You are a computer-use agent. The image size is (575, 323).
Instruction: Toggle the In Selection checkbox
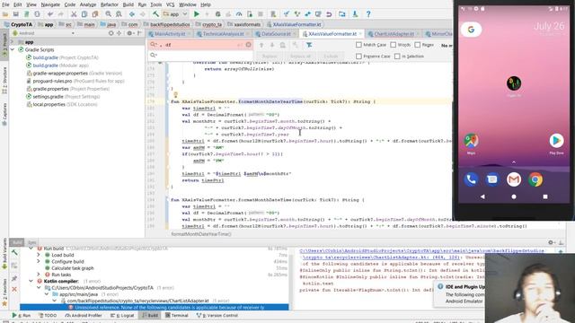click(397, 57)
